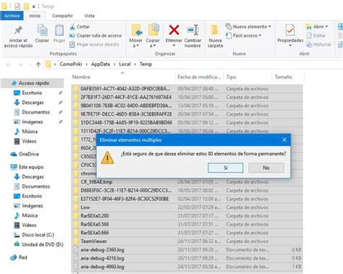Image resolution: width=343 pixels, height=274 pixels.
Task: Select the RarSEXa0.568 folder
Action: 187,224
